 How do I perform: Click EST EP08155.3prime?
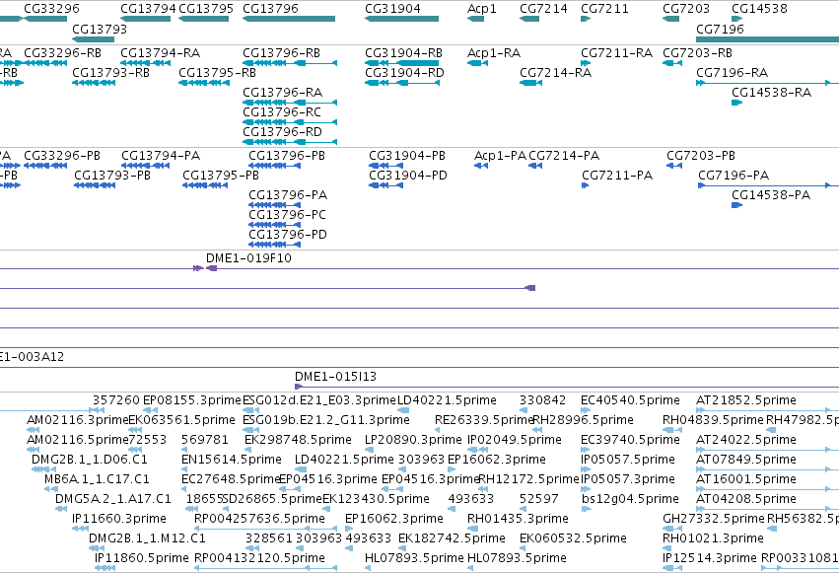(x=192, y=400)
